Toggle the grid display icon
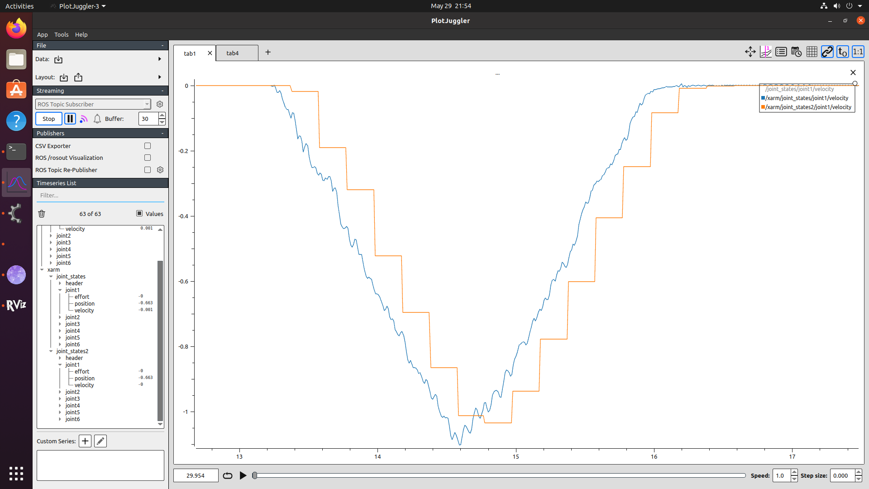The width and height of the screenshot is (869, 489). (812, 52)
